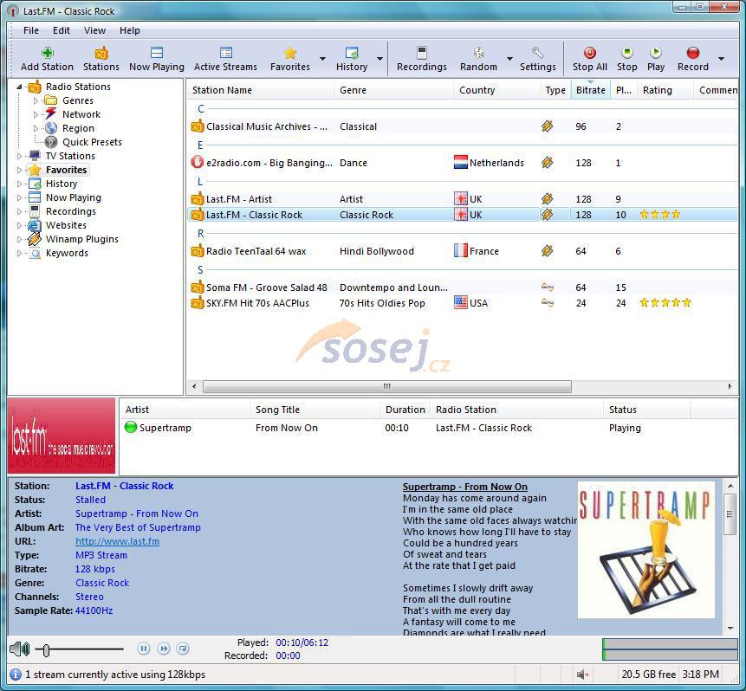
Task: Select Websites in the sidebar tree
Action: (x=66, y=225)
